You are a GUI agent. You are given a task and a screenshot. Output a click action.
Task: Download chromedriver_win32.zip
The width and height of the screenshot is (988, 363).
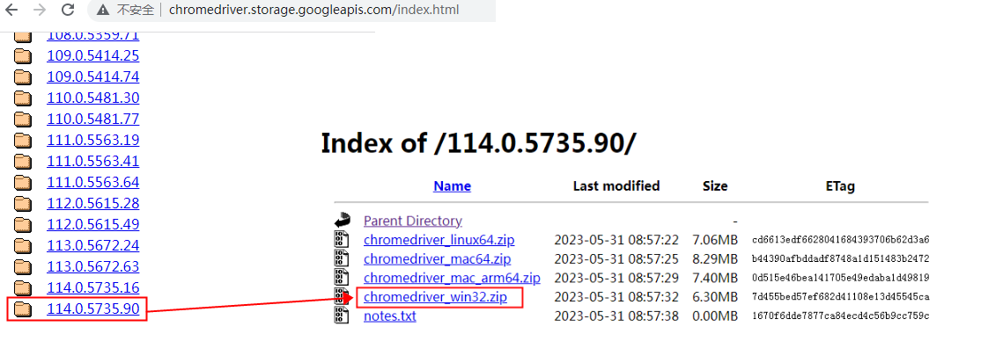[435, 296]
